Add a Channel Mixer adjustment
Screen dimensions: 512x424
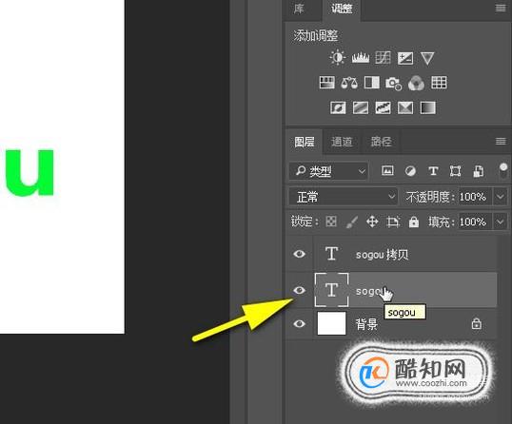416,83
